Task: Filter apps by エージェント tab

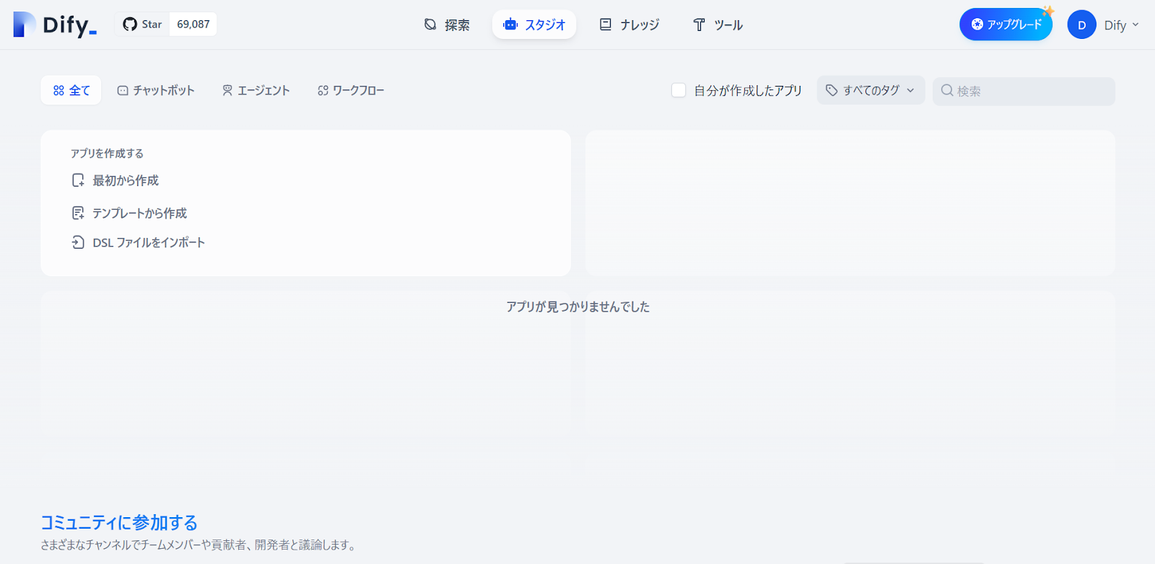Action: click(x=256, y=90)
